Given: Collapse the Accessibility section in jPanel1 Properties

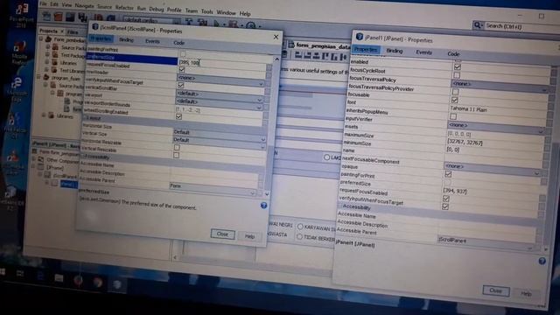Looking at the screenshot, I should [340, 206].
